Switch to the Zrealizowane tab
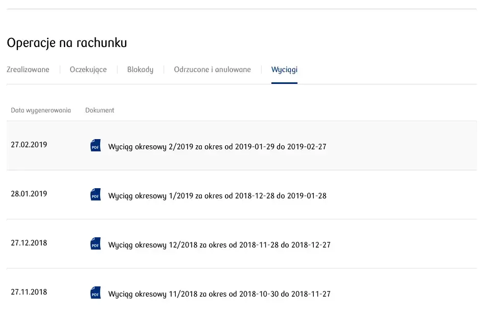 (x=28, y=70)
